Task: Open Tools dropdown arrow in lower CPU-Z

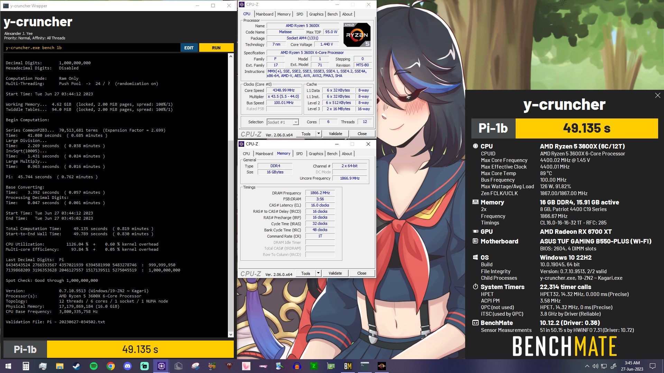Action: coord(318,273)
